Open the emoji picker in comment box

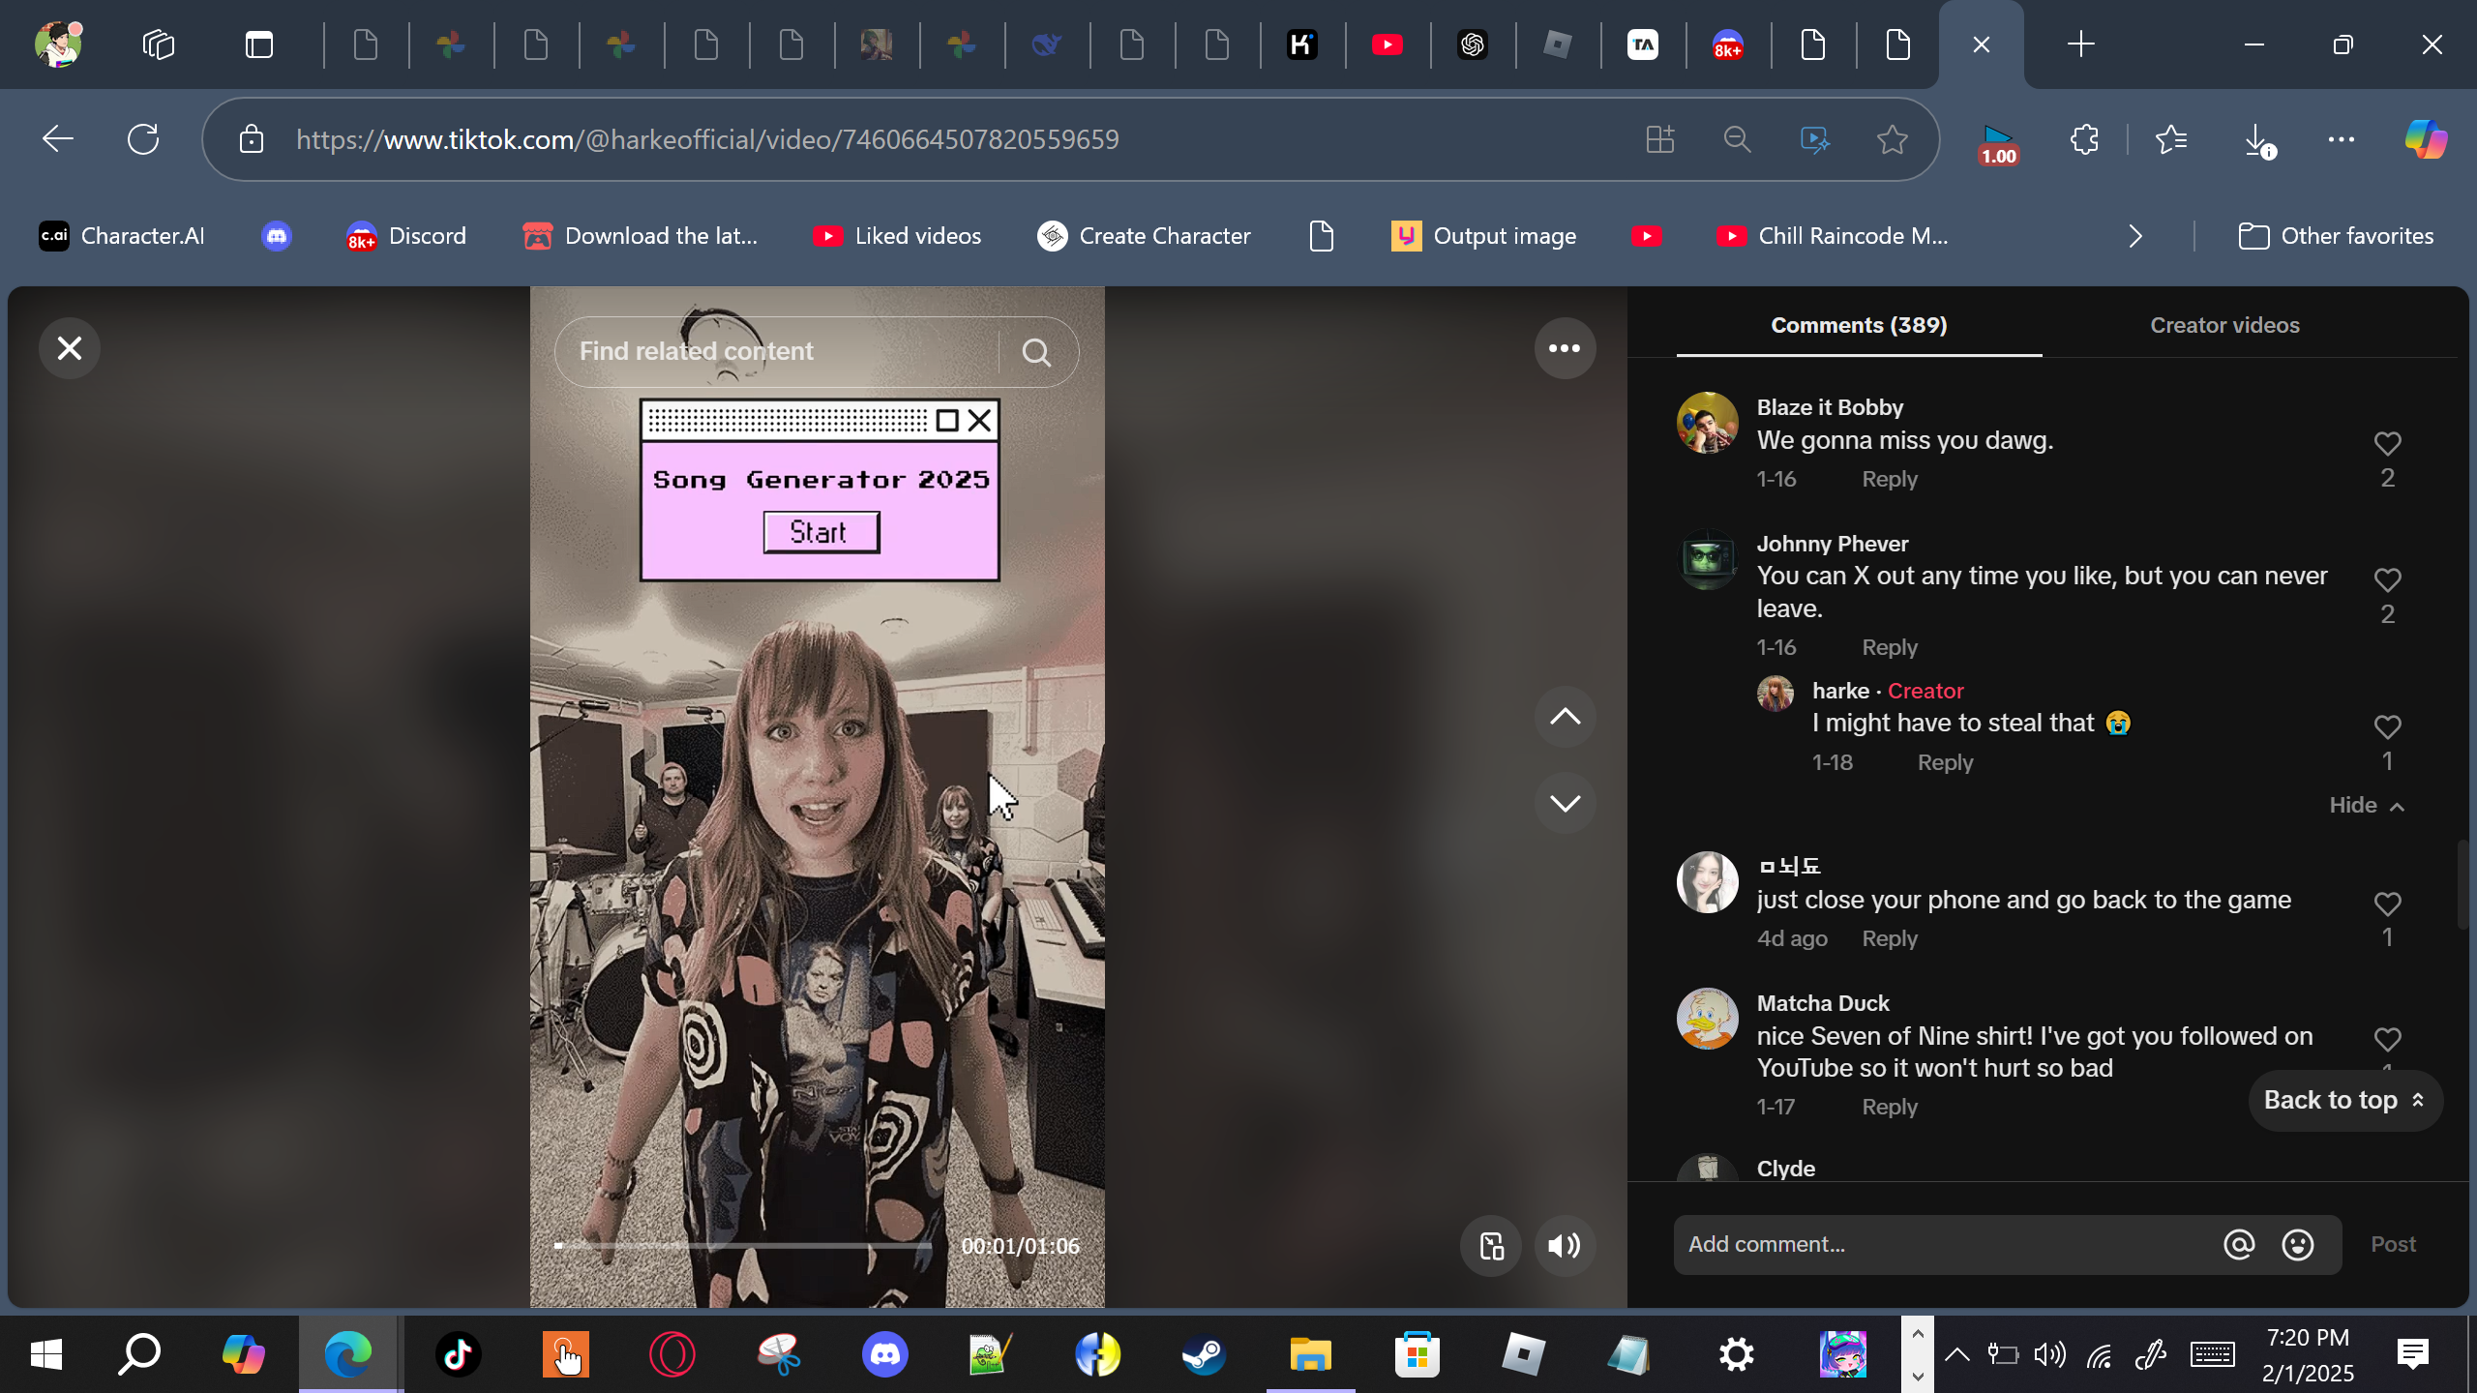point(2297,1245)
